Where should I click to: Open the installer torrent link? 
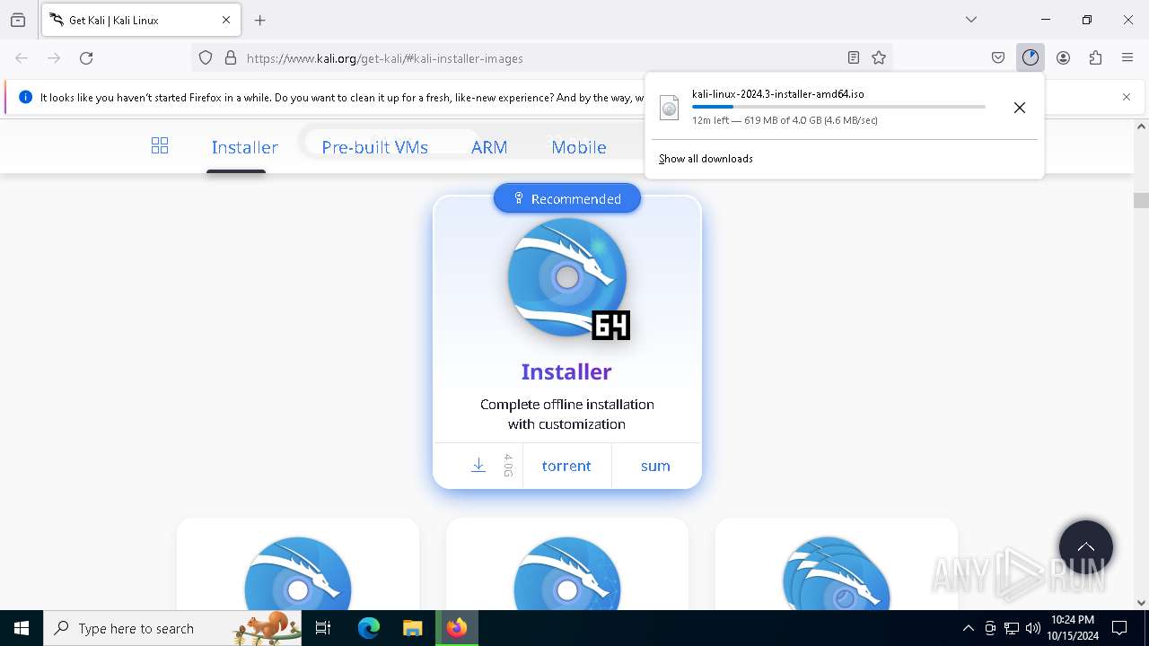tap(566, 466)
